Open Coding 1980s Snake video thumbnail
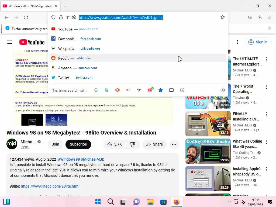Viewport: 276px width, 207px height. [208, 151]
